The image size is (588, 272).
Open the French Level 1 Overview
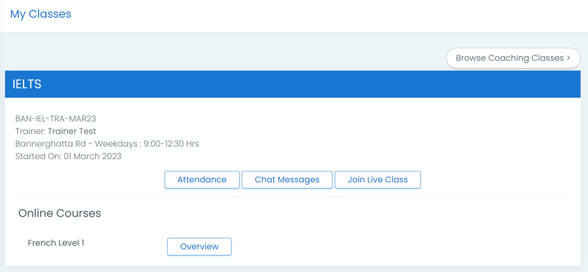pos(199,247)
